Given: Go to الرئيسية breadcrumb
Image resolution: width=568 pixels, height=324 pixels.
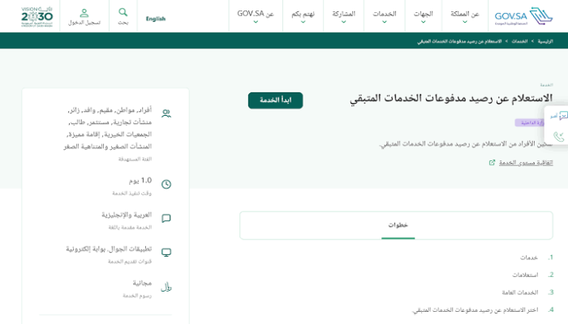Looking at the screenshot, I should click(545, 41).
